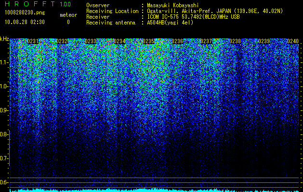Image resolution: width=303 pixels, height=192 pixels.
Task: Click the 1.1 frequency axis label
Action: 4,62
